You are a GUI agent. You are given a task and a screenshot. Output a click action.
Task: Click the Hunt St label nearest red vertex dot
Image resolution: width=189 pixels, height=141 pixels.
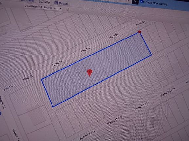(x=140, y=23)
